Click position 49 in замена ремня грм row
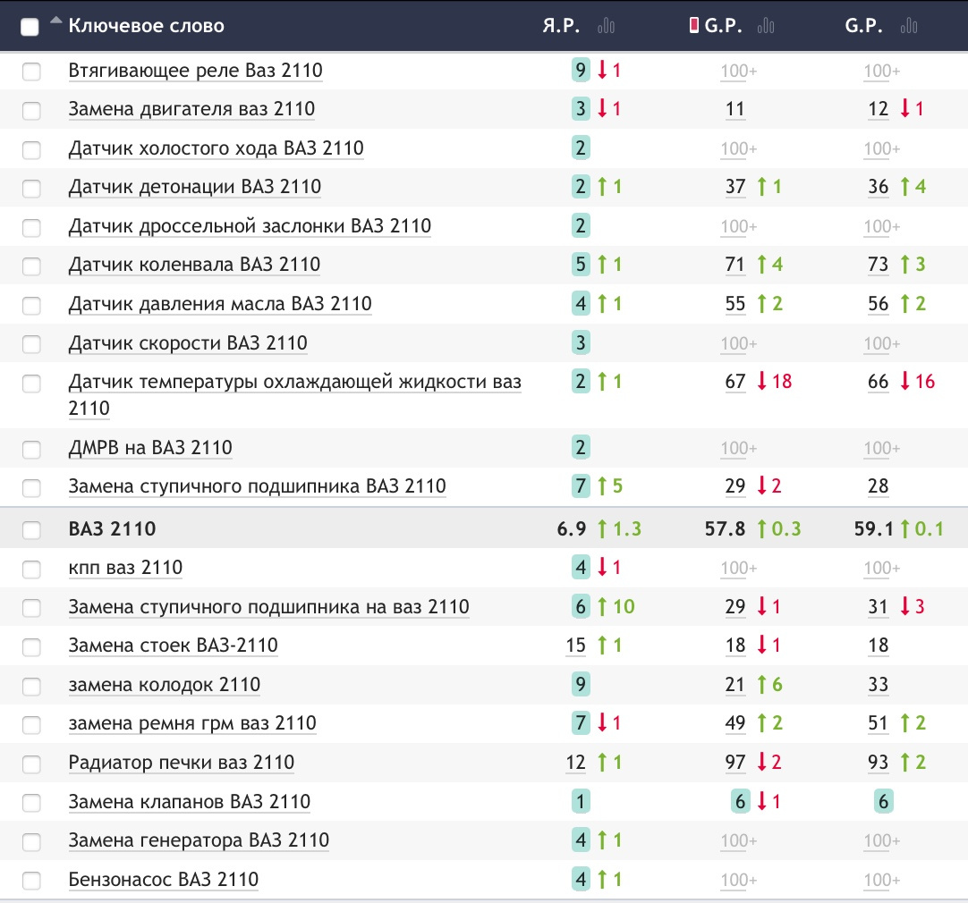The image size is (968, 903). 735,723
